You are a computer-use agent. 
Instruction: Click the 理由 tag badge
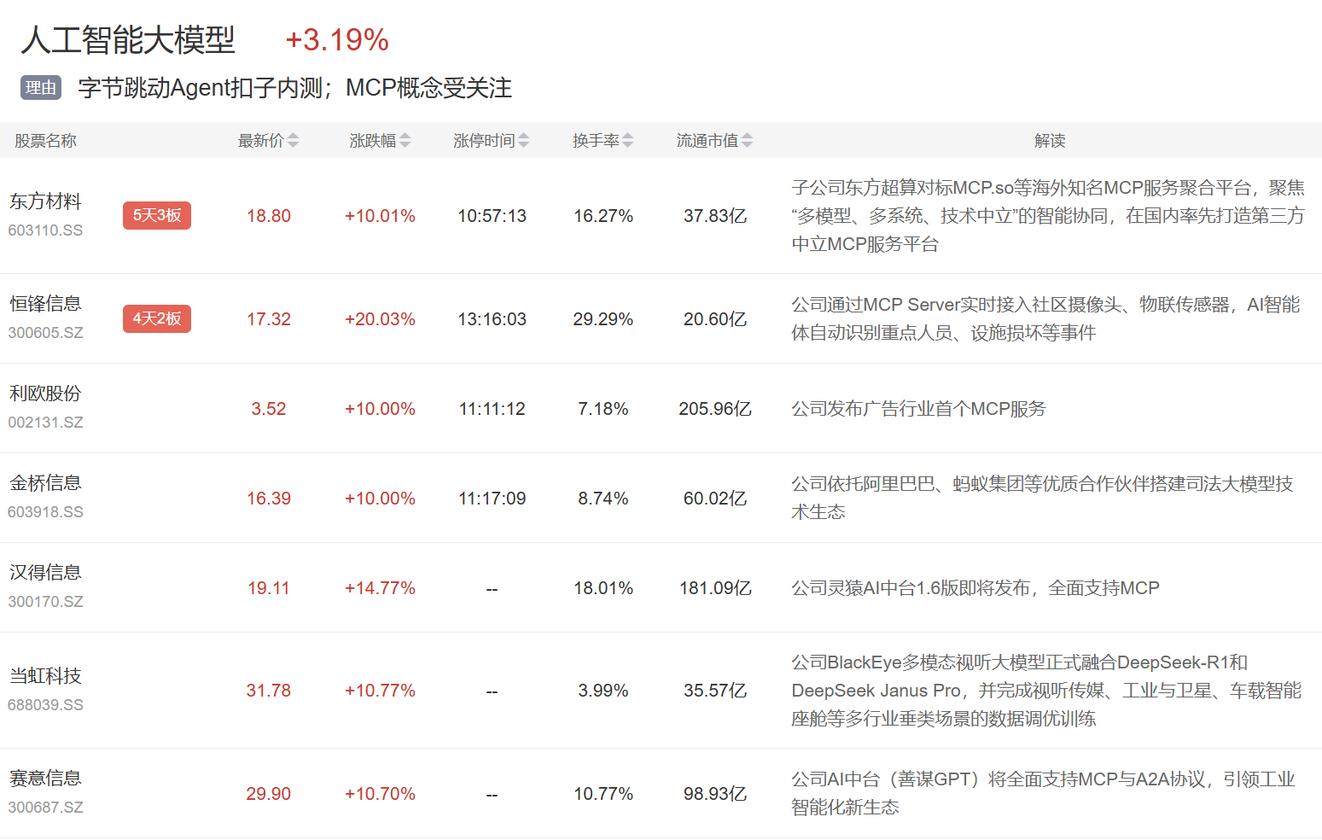point(41,88)
